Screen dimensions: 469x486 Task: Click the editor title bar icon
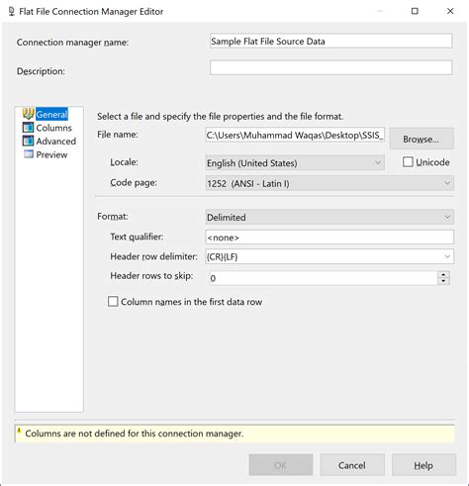tap(12, 12)
